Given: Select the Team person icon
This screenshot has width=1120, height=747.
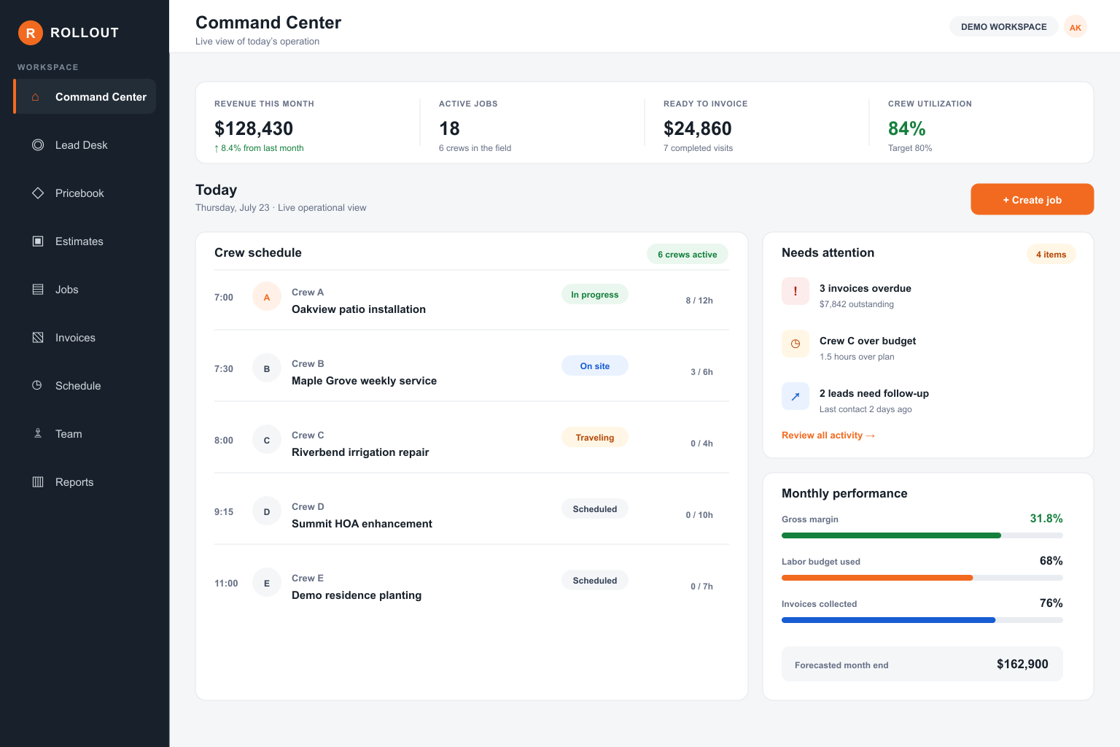Looking at the screenshot, I should point(38,434).
